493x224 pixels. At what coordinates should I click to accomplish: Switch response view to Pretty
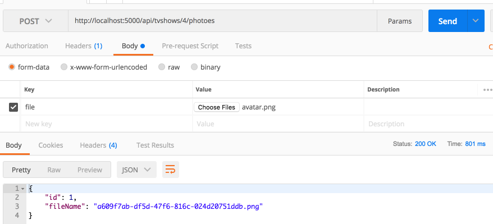click(21, 170)
